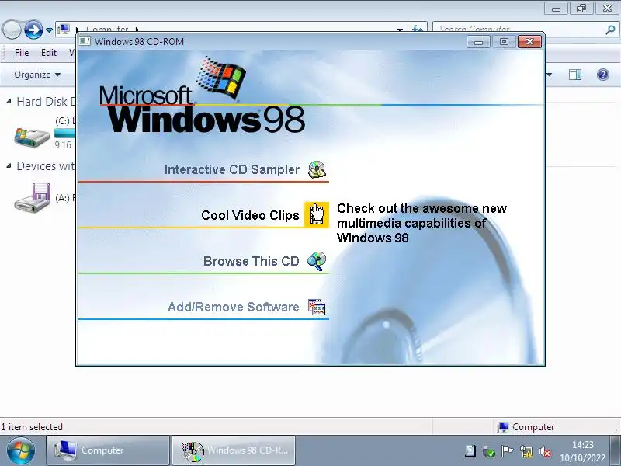
Task: Open the Edit menu in Explorer
Action: 49,53
